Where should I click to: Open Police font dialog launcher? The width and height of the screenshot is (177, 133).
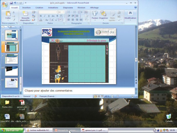point(64,23)
